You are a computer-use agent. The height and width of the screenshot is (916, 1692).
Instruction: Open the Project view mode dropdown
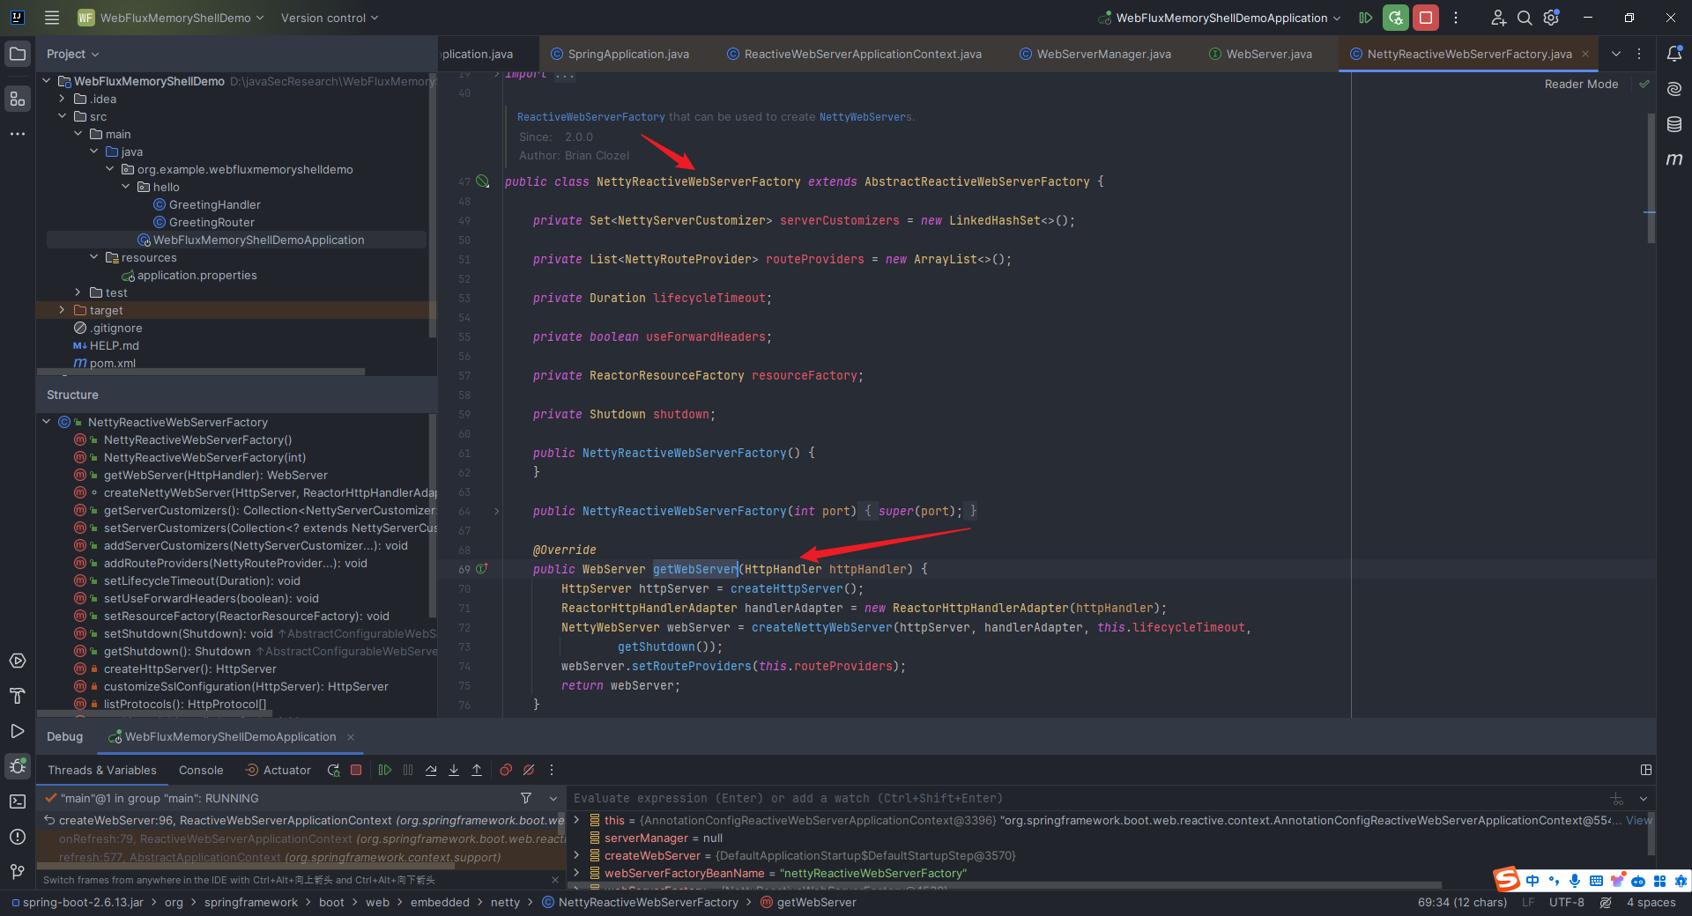72,54
